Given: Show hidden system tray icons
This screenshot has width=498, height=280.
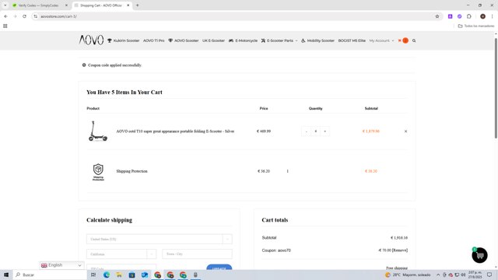Looking at the screenshot, I should point(438,275).
